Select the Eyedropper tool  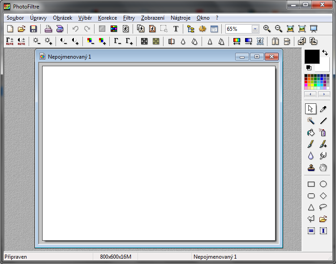pos(323,109)
